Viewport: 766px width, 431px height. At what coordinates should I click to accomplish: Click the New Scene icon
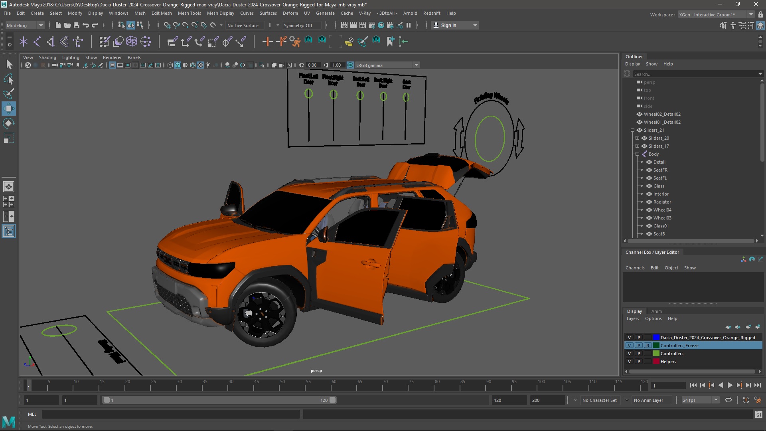point(58,25)
